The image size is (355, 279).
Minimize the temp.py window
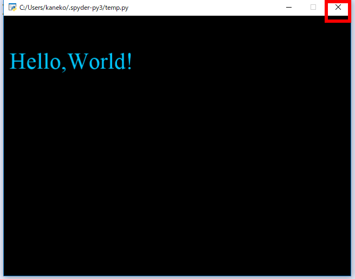[x=289, y=8]
